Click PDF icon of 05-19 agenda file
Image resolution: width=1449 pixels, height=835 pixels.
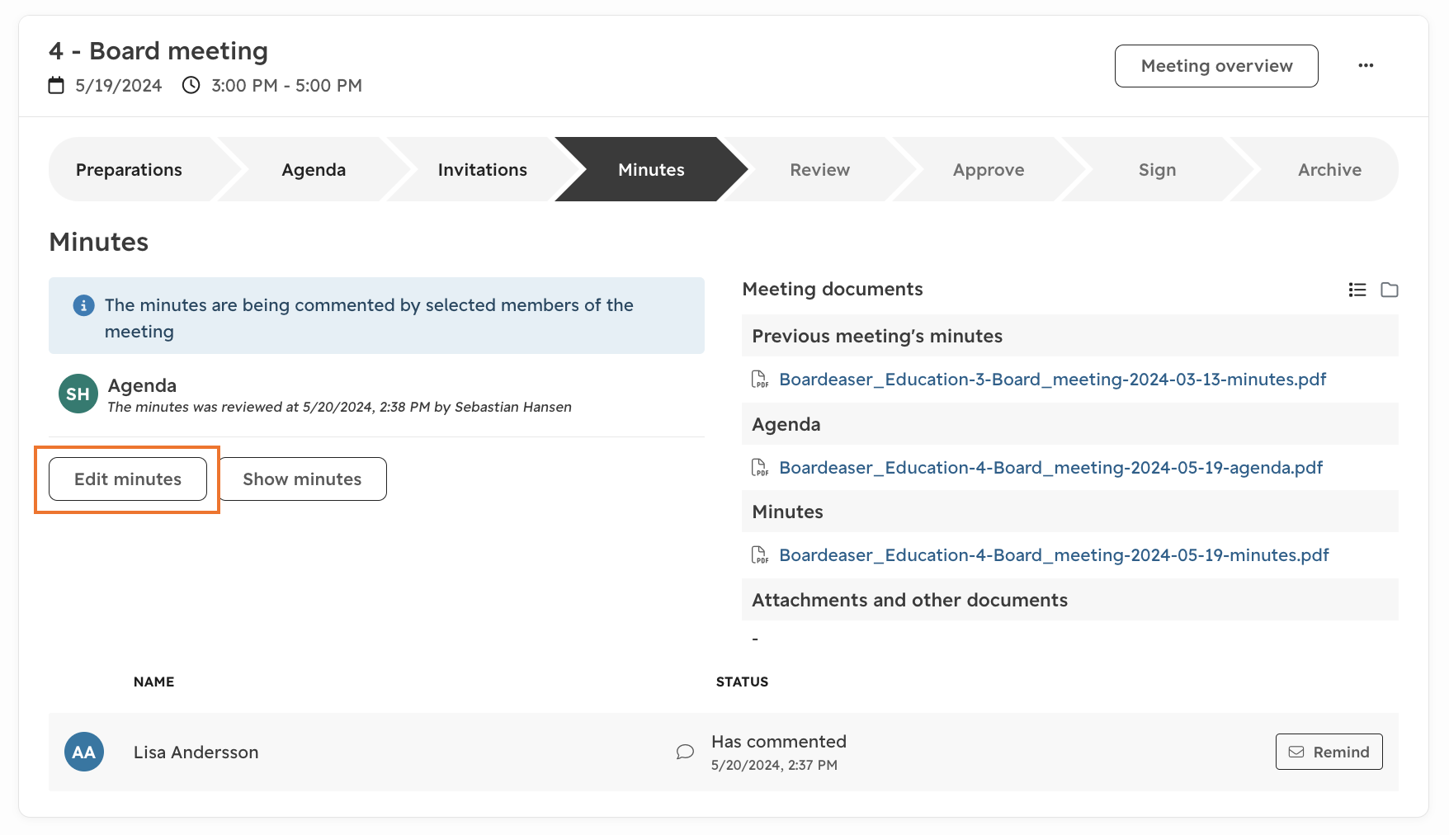760,468
